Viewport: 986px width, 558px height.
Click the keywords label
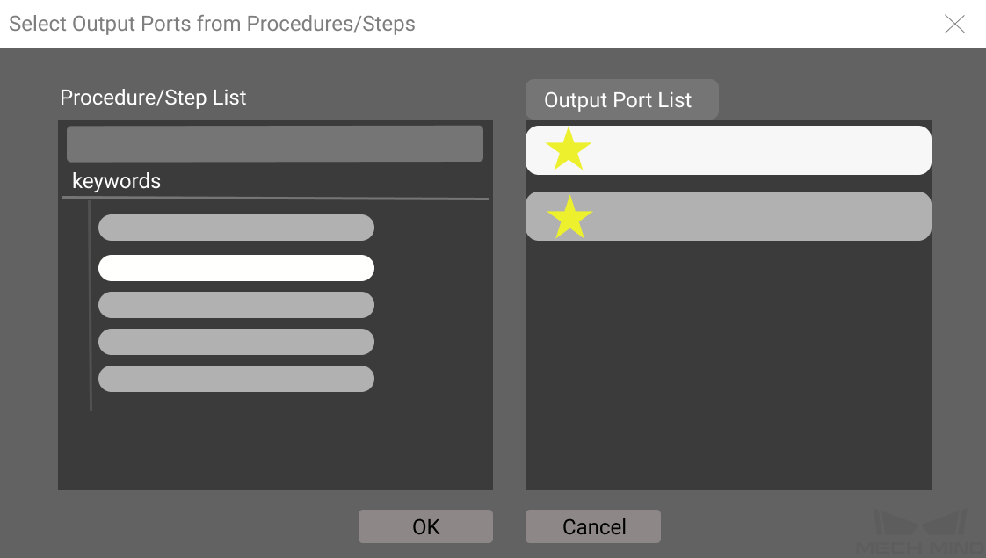[x=116, y=181]
